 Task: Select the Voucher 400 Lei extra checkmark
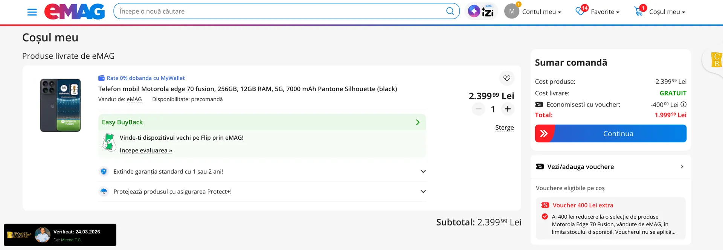545,216
